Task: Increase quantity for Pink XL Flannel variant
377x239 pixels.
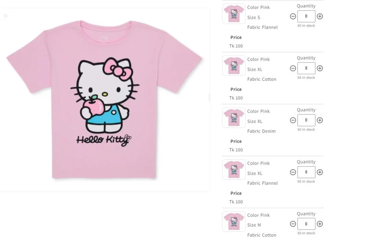Action: 320,172
